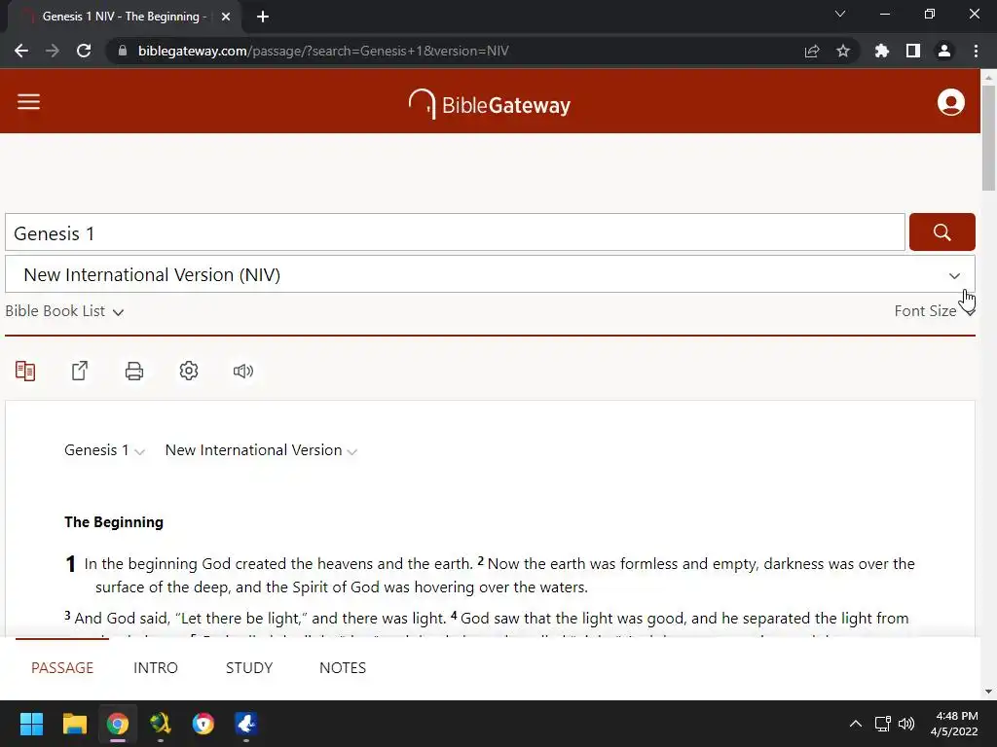Click the page vertical scrollbar thumb

988,137
